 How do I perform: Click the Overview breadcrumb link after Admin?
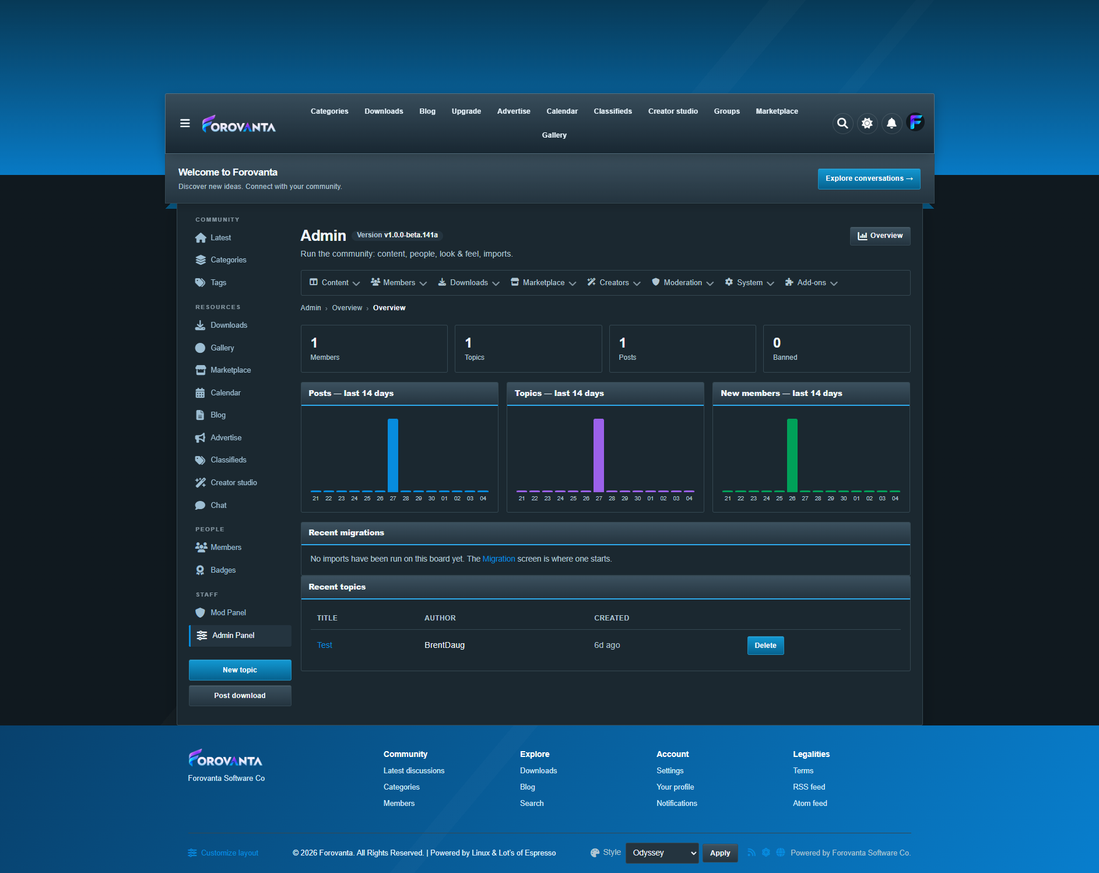(347, 308)
